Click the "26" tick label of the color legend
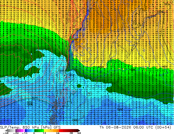174x134 pixels. pos(58,133)
